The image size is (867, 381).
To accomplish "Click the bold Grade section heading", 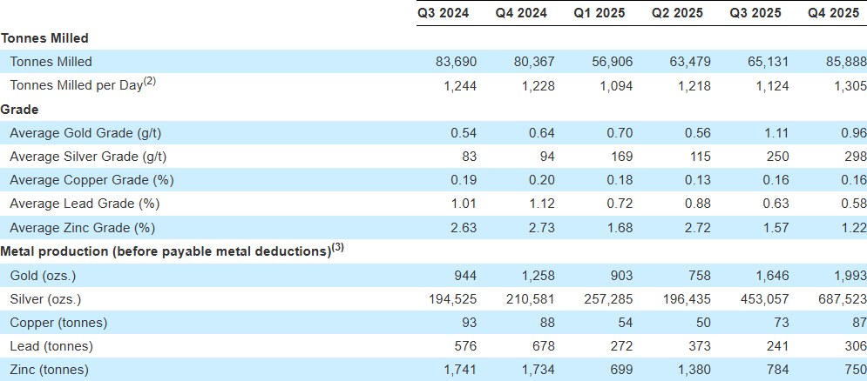I will [x=20, y=110].
